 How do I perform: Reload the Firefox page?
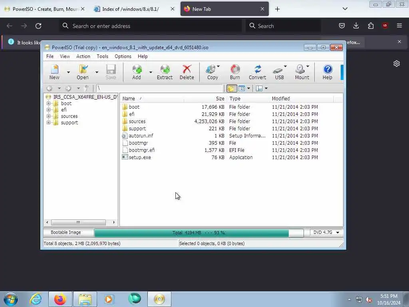(38, 26)
